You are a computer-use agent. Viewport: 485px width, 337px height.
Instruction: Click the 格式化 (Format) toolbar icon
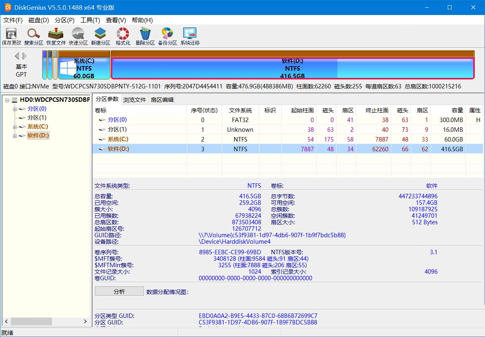123,36
